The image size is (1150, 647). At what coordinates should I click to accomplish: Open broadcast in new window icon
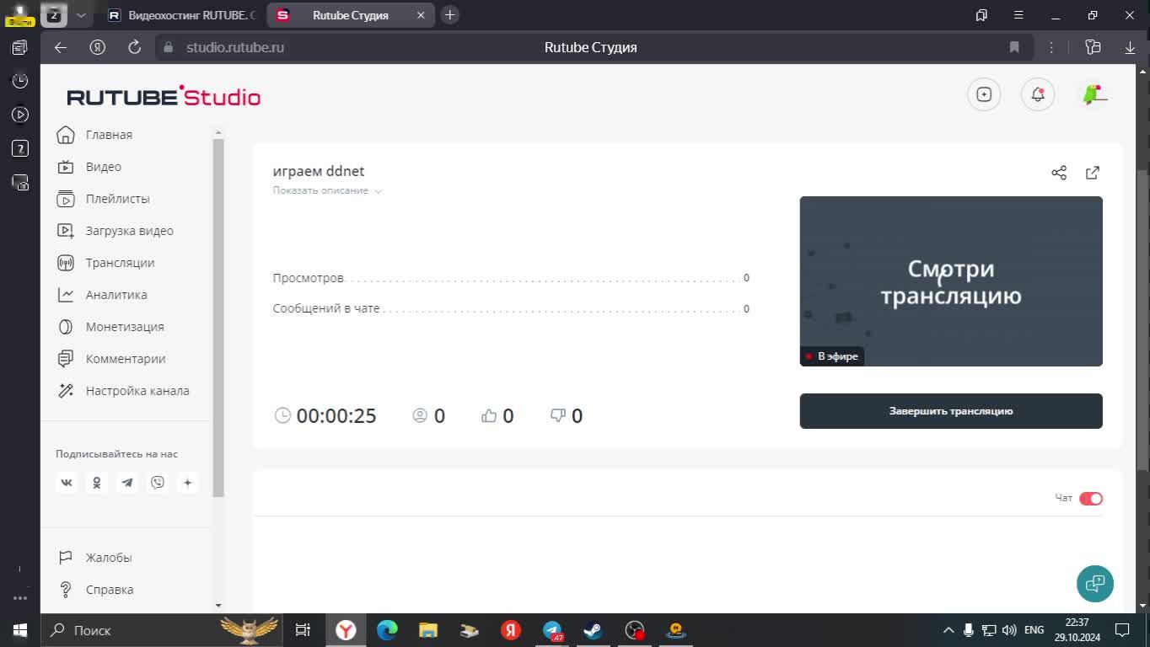coord(1093,173)
